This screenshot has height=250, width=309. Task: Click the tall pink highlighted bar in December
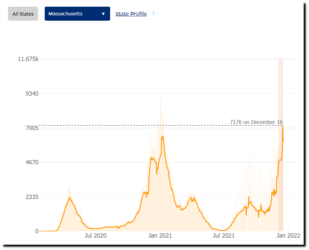point(281,145)
